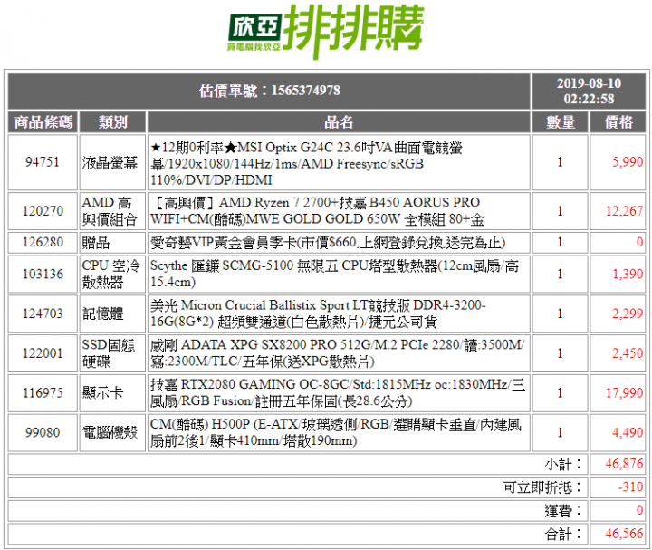Screen dimensions: 652x550
Task: Click the 數量 column header
Action: pyautogui.click(x=561, y=122)
